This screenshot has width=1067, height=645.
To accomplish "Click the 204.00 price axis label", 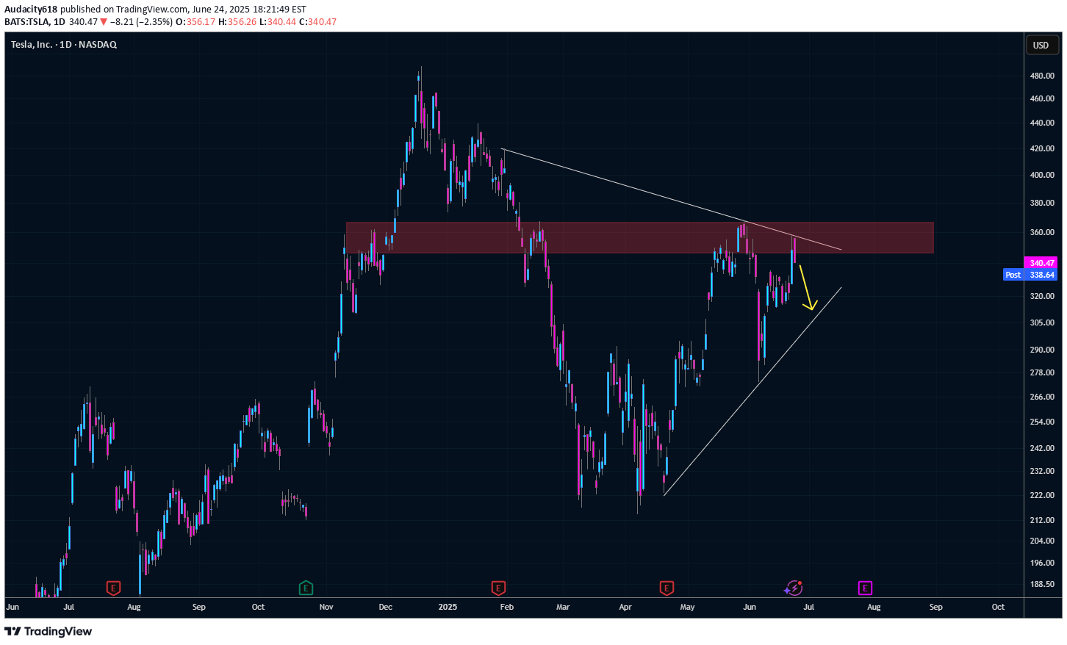I will pos(1042,541).
